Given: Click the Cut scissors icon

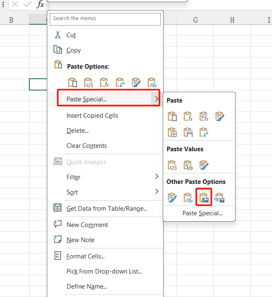Looking at the screenshot, I should coord(58,35).
